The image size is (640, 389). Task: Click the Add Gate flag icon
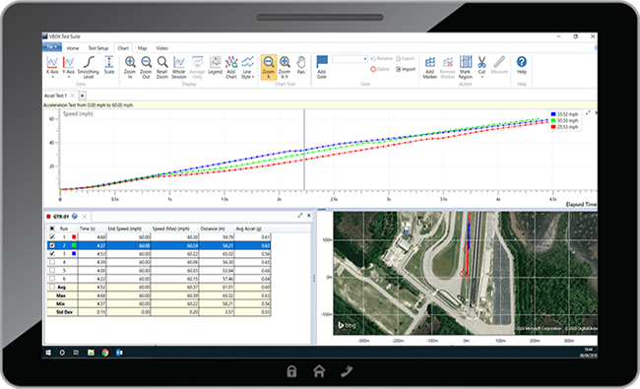pyautogui.click(x=322, y=67)
